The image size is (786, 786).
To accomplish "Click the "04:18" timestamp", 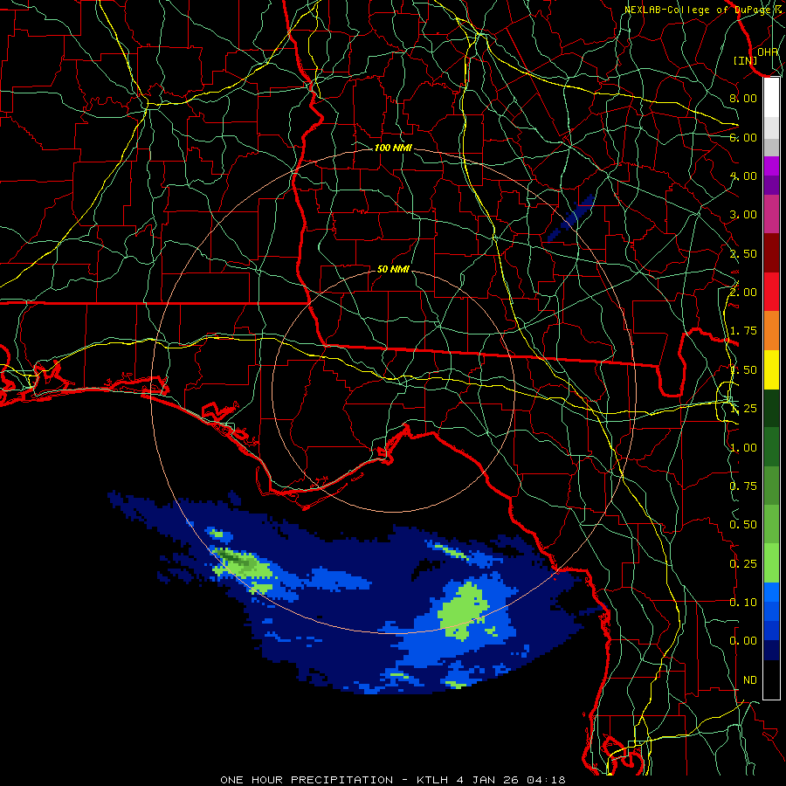I will (546, 780).
